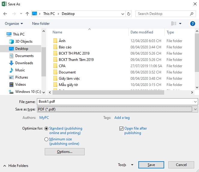Change view using the view layout icon
The width and height of the screenshot is (199, 172).
point(174,24)
